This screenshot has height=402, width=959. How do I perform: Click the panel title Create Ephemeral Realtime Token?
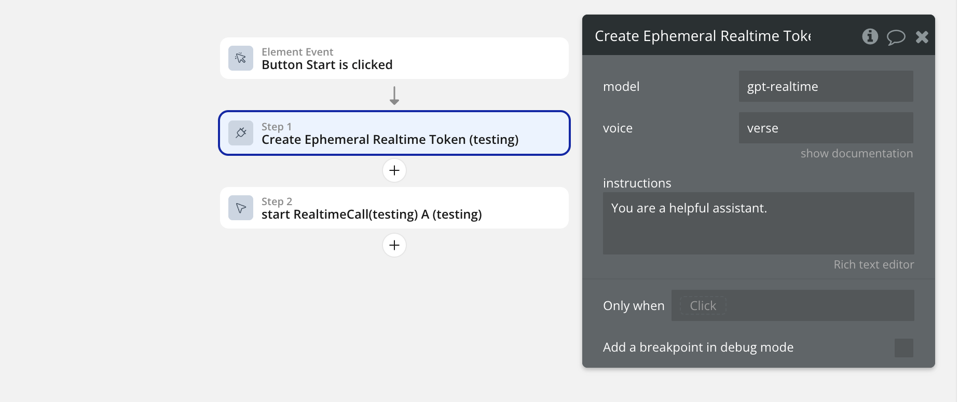pyautogui.click(x=703, y=36)
